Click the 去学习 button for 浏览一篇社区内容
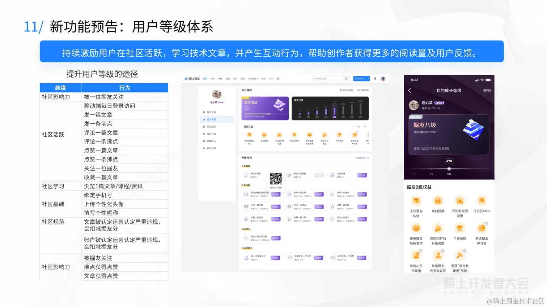 [276, 238]
